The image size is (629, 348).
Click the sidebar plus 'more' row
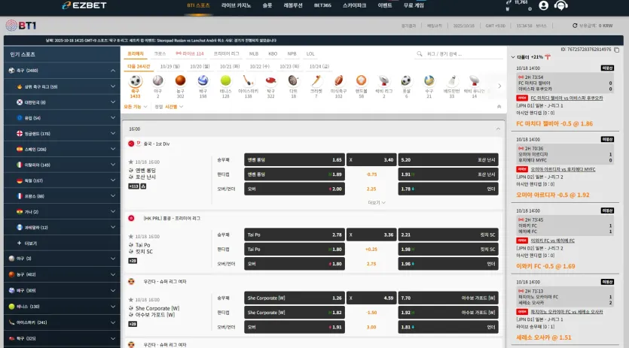(x=63, y=243)
